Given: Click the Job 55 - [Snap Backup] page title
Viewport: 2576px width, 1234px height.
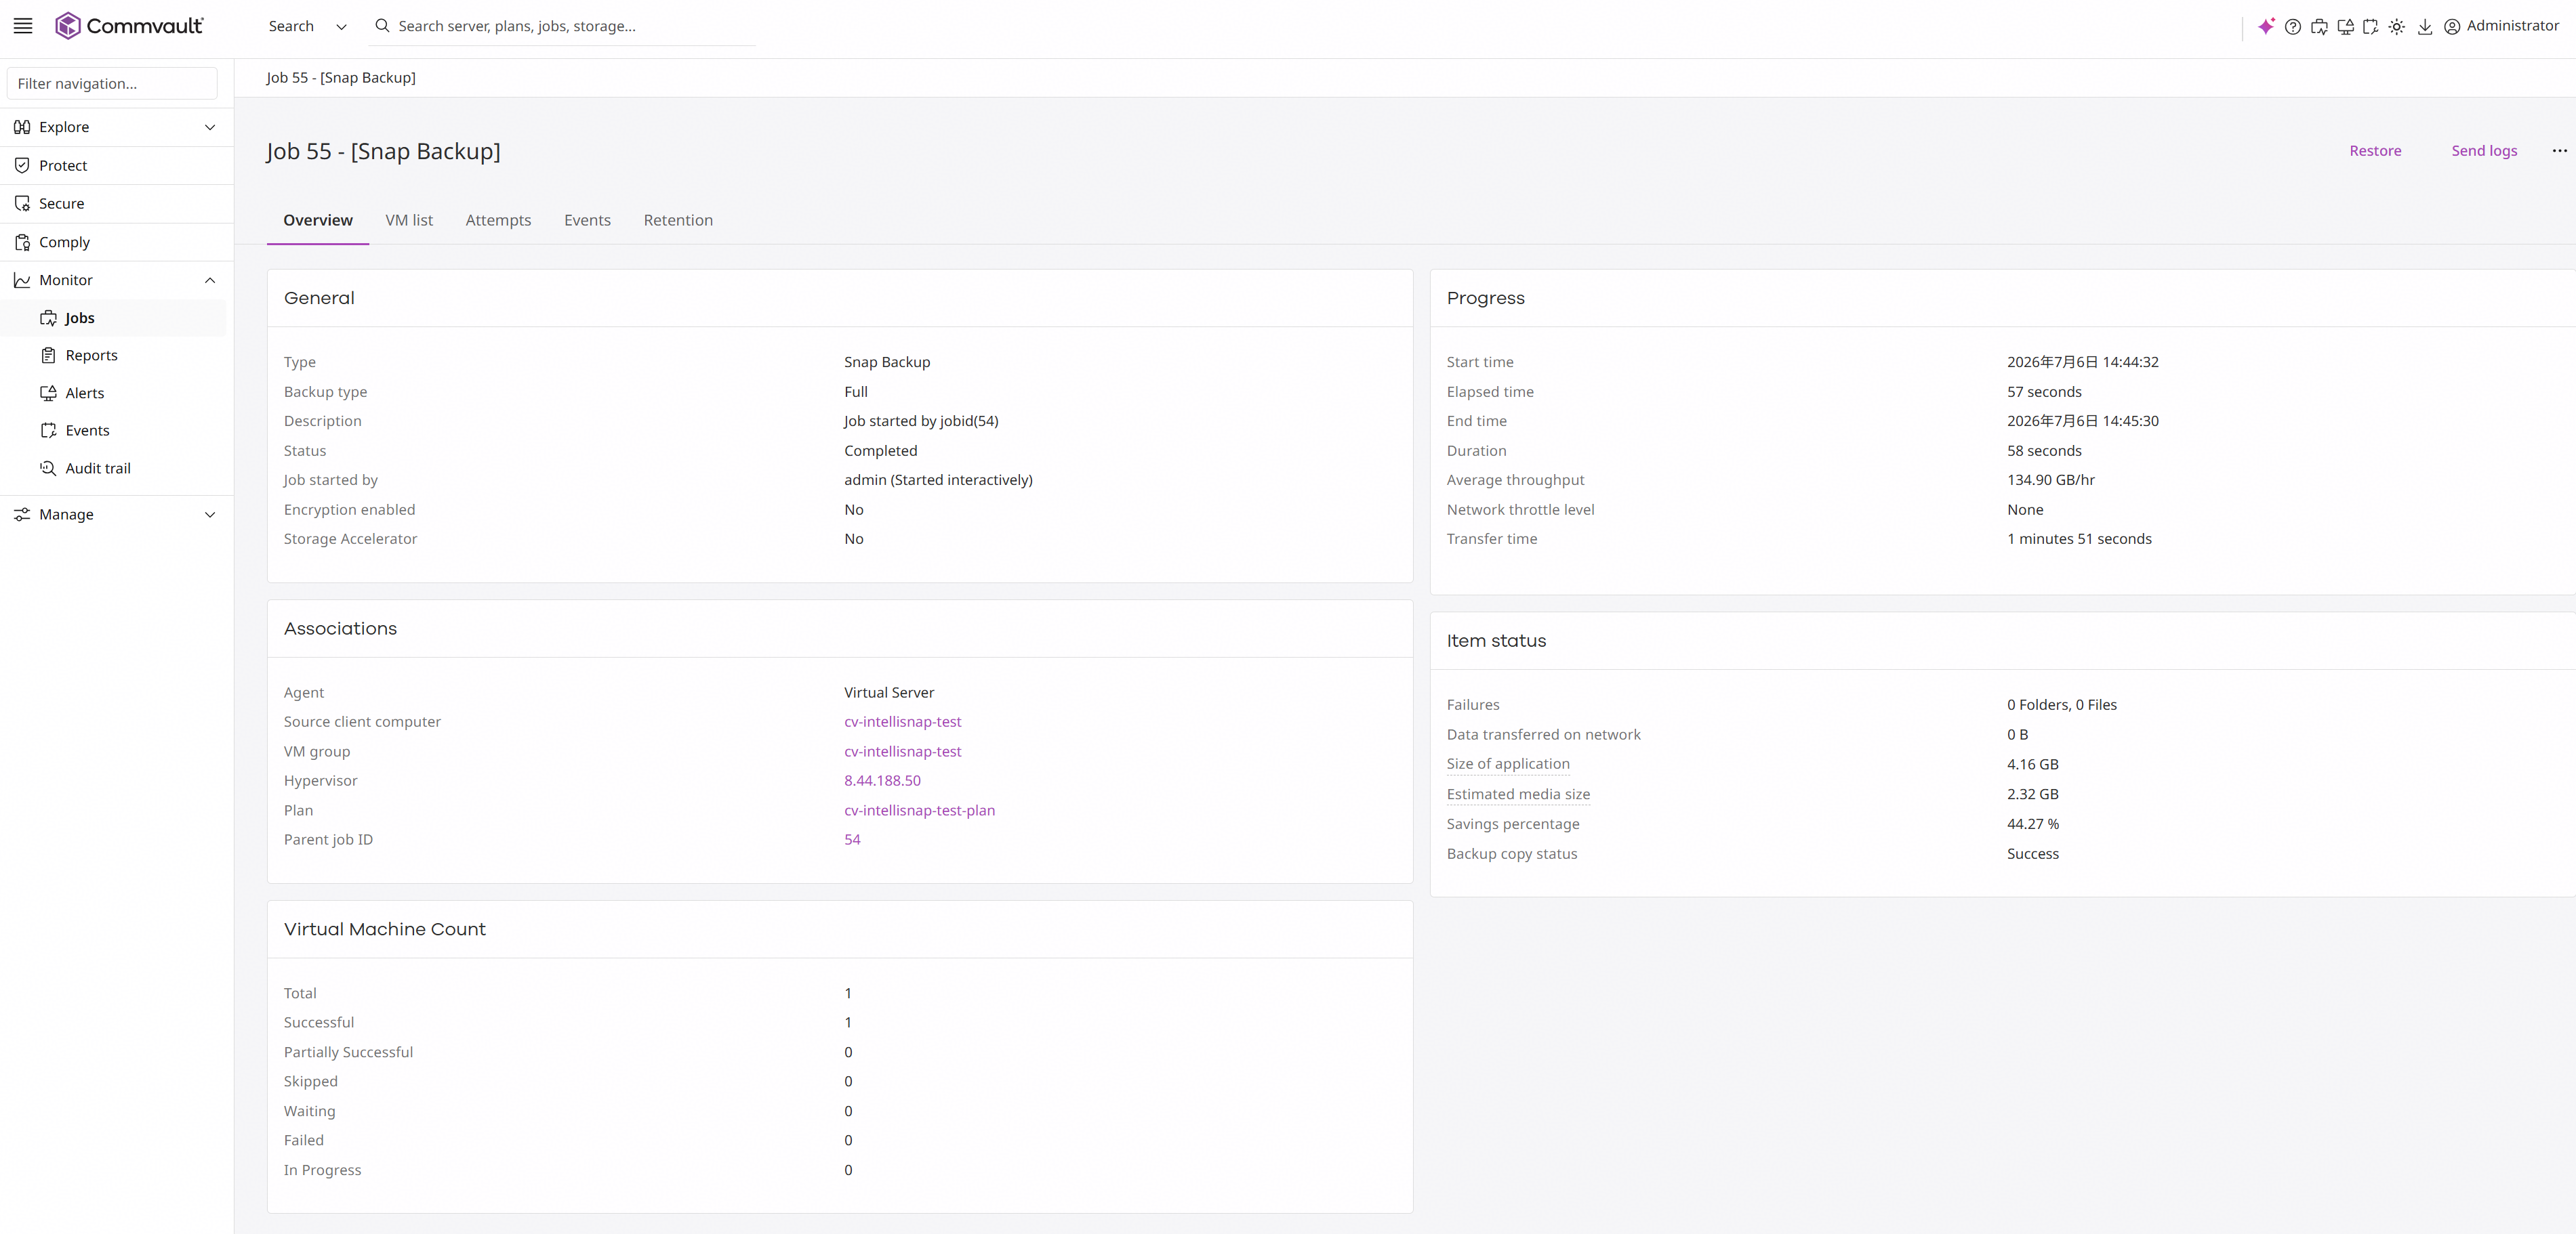Looking at the screenshot, I should point(383,151).
